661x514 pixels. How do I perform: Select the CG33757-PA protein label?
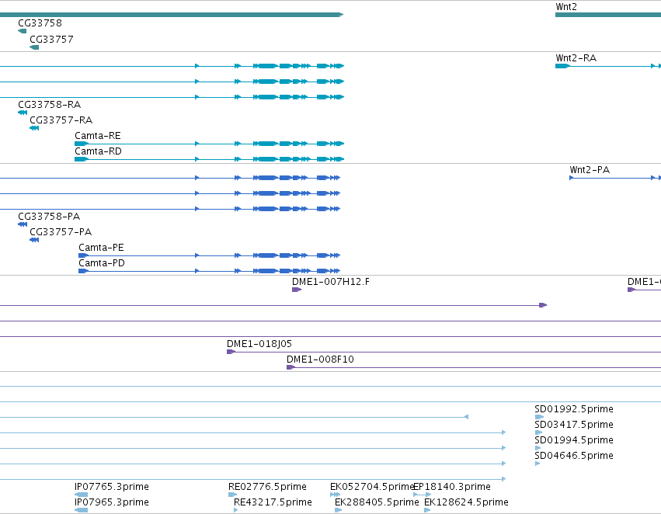point(61,232)
